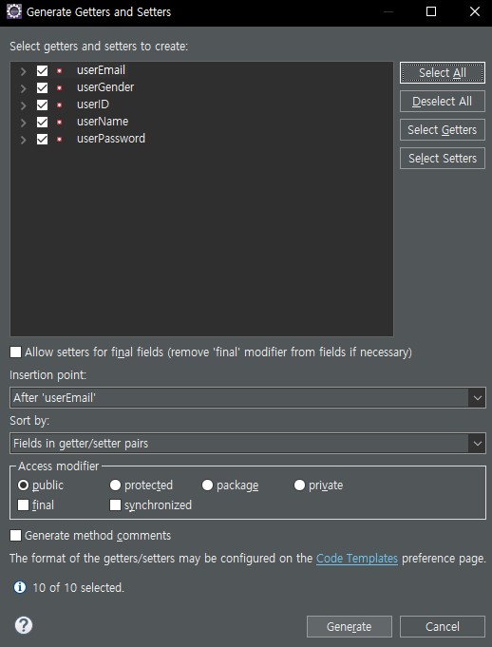Click the Select Setters button
The height and width of the screenshot is (647, 492).
[443, 159]
